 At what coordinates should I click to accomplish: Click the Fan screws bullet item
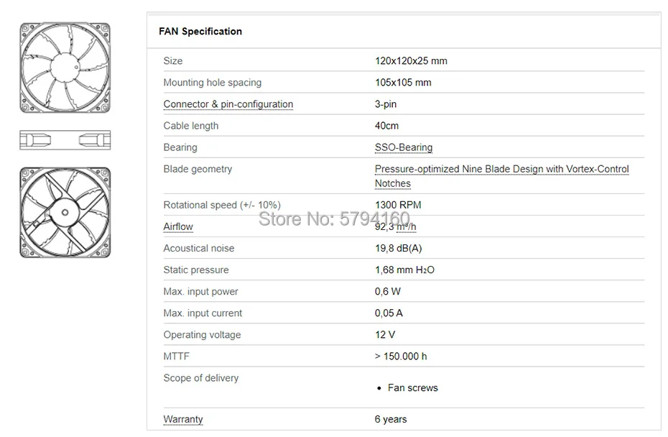[412, 388]
